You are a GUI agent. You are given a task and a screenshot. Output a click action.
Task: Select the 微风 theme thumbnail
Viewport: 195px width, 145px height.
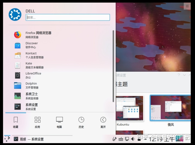(170, 108)
